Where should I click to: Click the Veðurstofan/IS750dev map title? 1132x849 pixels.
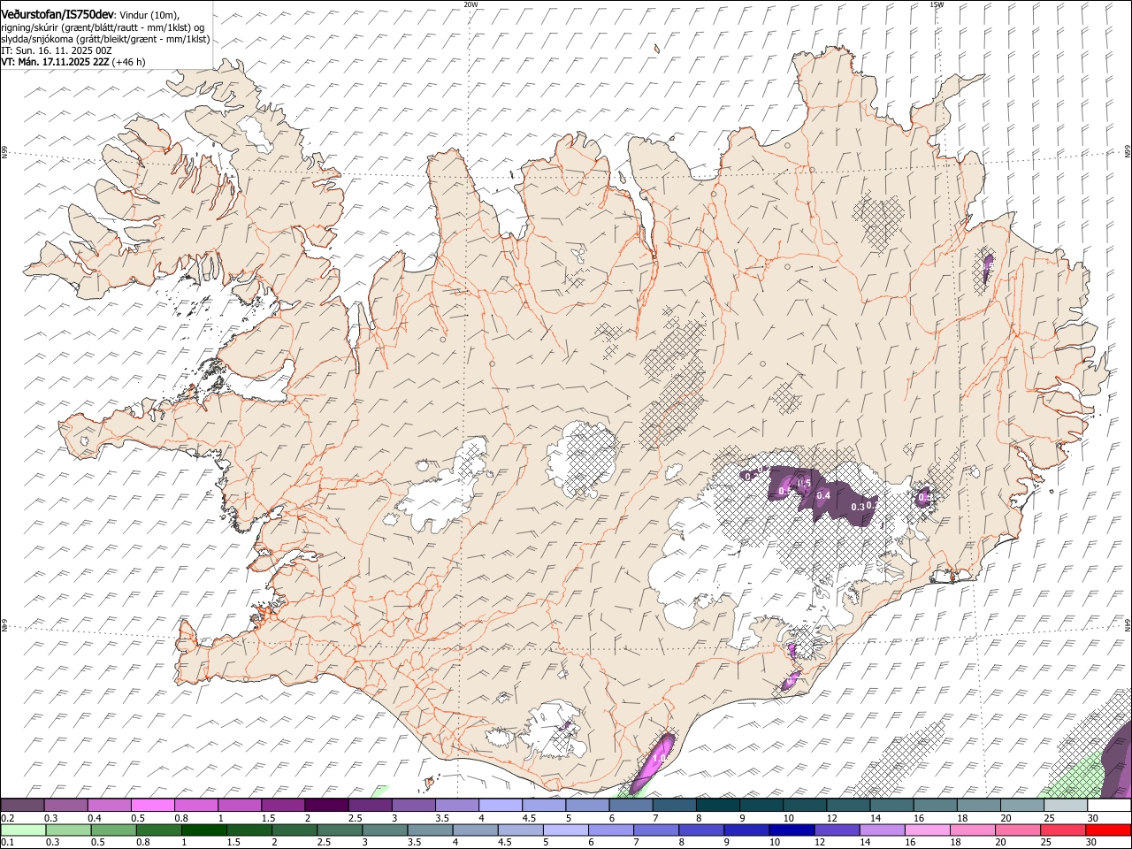point(57,15)
